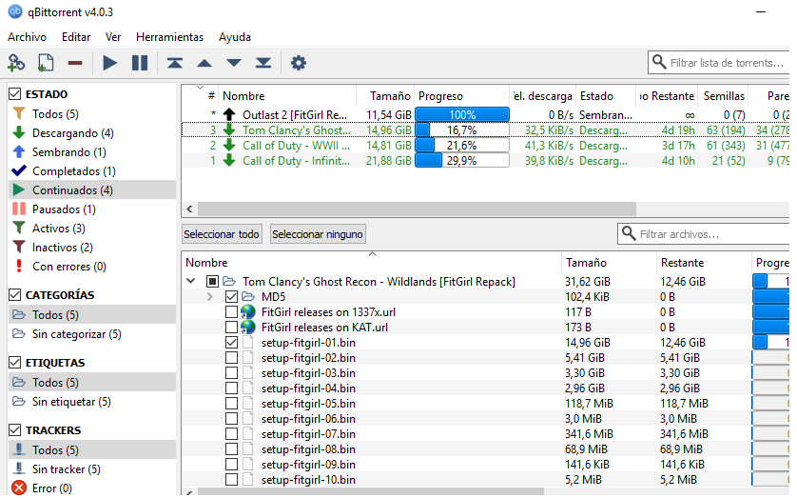Toggle the ETIQUETAS section checkbox
The width and height of the screenshot is (797, 498).
[x=15, y=363]
